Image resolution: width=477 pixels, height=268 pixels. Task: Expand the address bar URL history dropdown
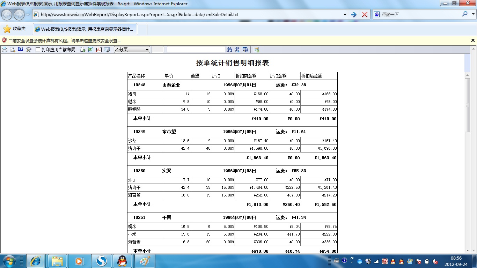[345, 15]
